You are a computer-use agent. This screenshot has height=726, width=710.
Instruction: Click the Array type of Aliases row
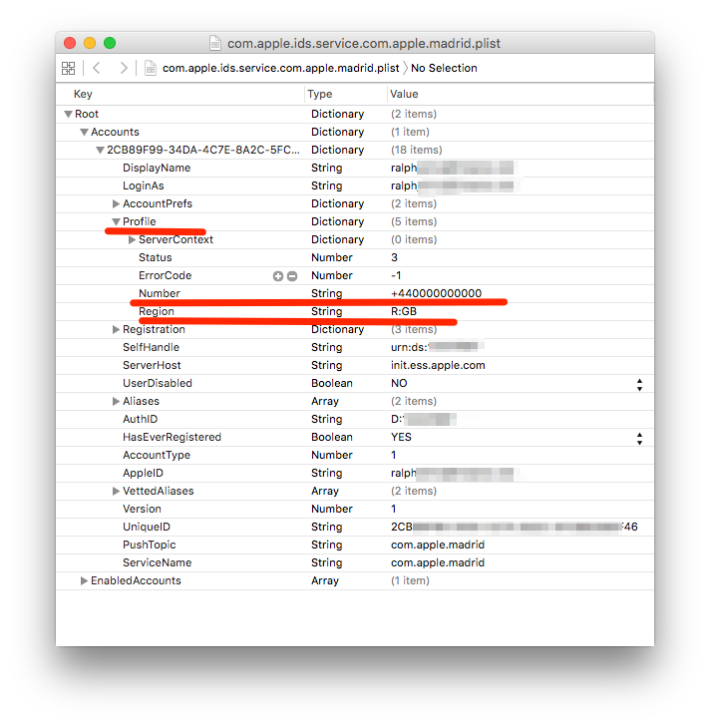325,402
